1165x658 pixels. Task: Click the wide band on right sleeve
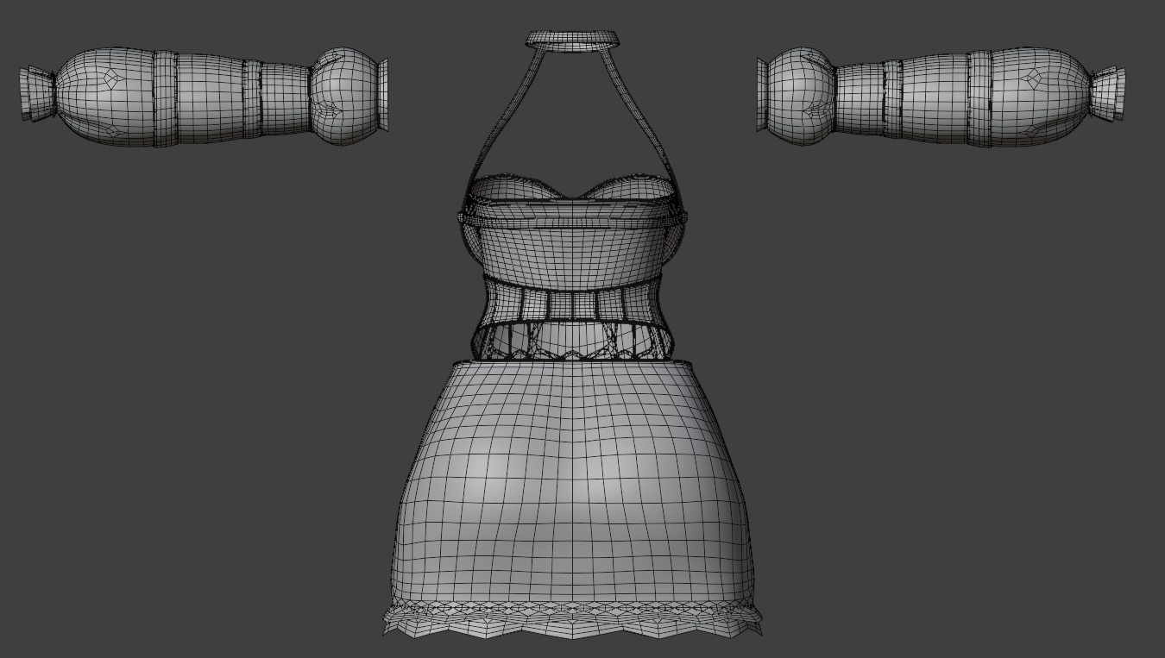pos(980,97)
